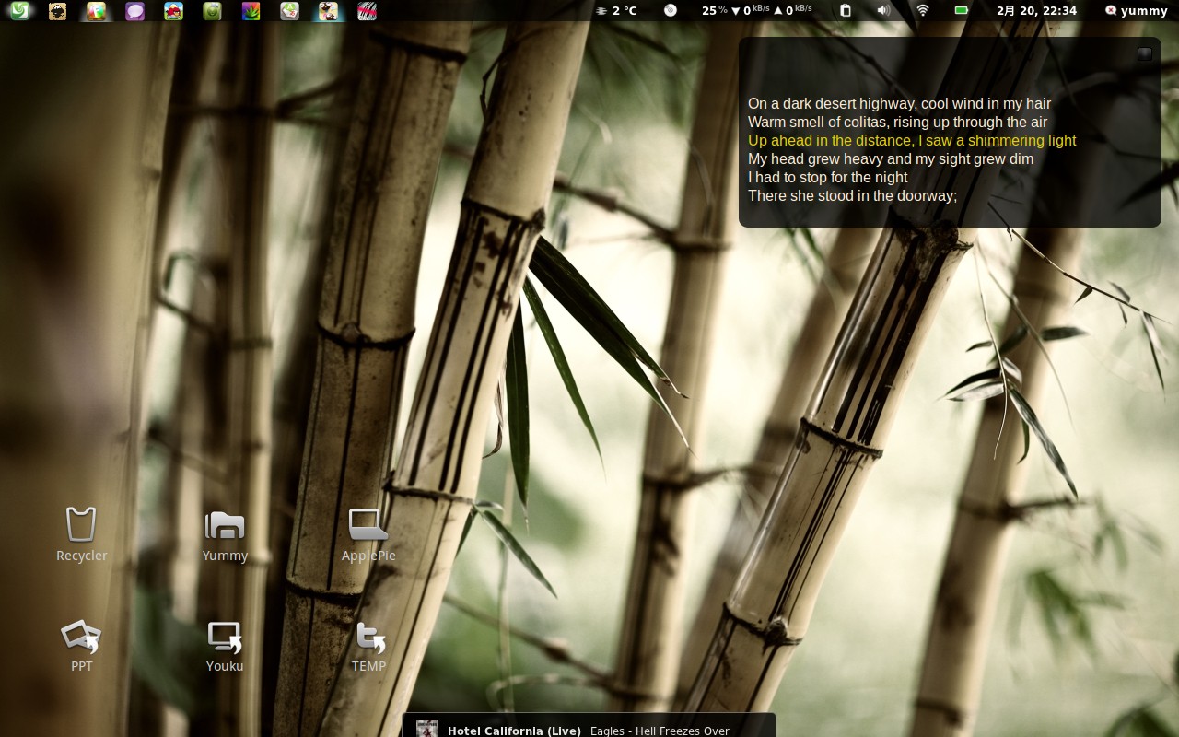Open the clock calendar showing 22:34
Screen dimensions: 1179x737
[x=1036, y=11]
